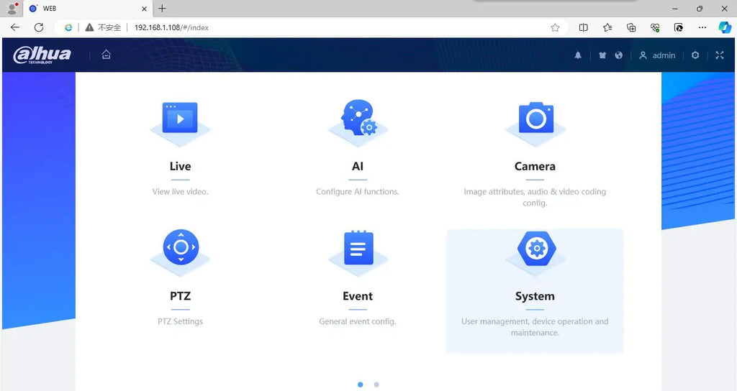737x391 pixels.
Task: Open the header settings gear icon
Action: point(695,55)
